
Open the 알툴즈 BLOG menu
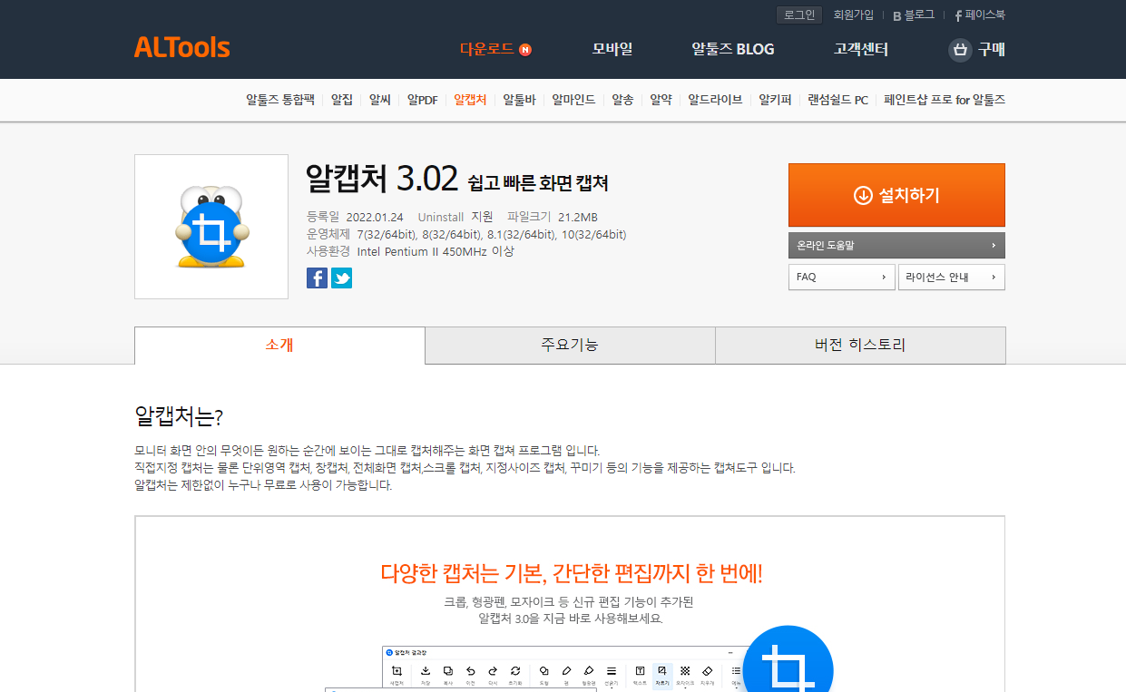click(733, 49)
